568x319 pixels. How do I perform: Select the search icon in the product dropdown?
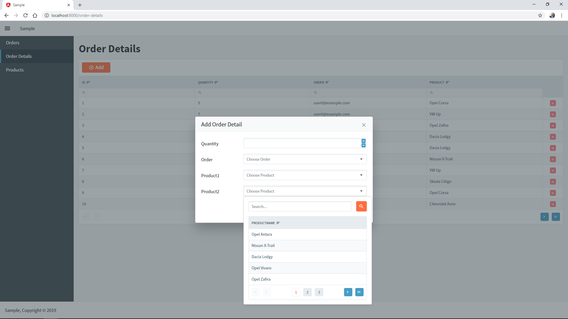(361, 206)
